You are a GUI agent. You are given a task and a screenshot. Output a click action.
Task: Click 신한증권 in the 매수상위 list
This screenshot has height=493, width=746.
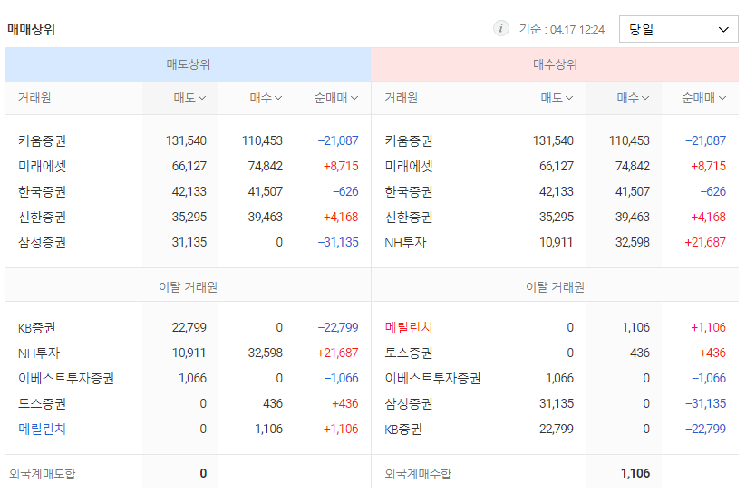(409, 217)
